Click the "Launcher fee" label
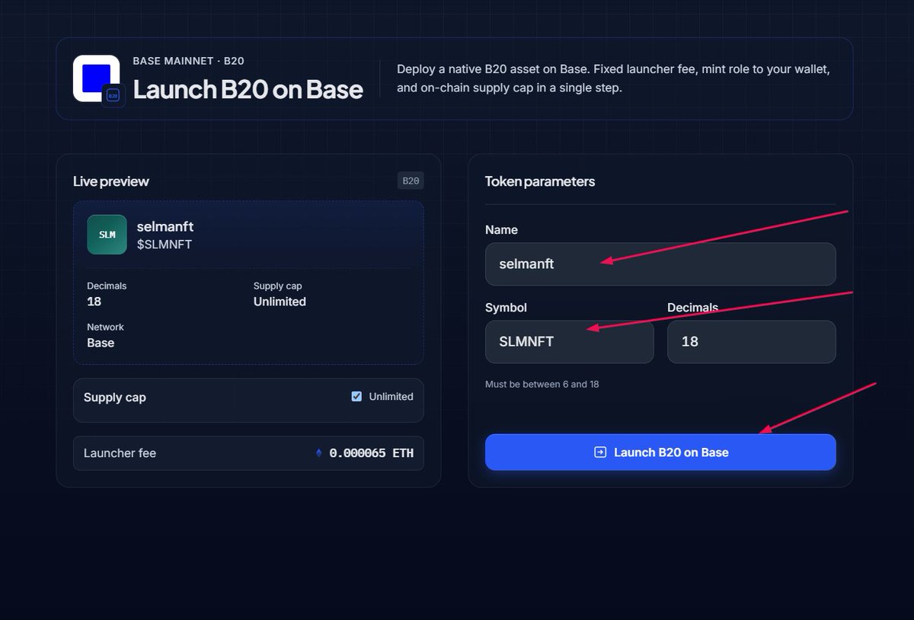This screenshot has height=620, width=914. coord(120,453)
